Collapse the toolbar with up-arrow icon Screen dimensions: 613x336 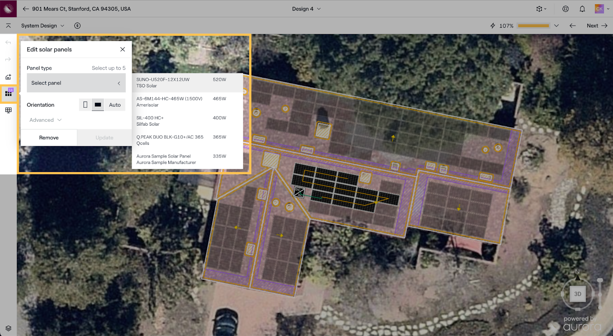click(x=8, y=26)
